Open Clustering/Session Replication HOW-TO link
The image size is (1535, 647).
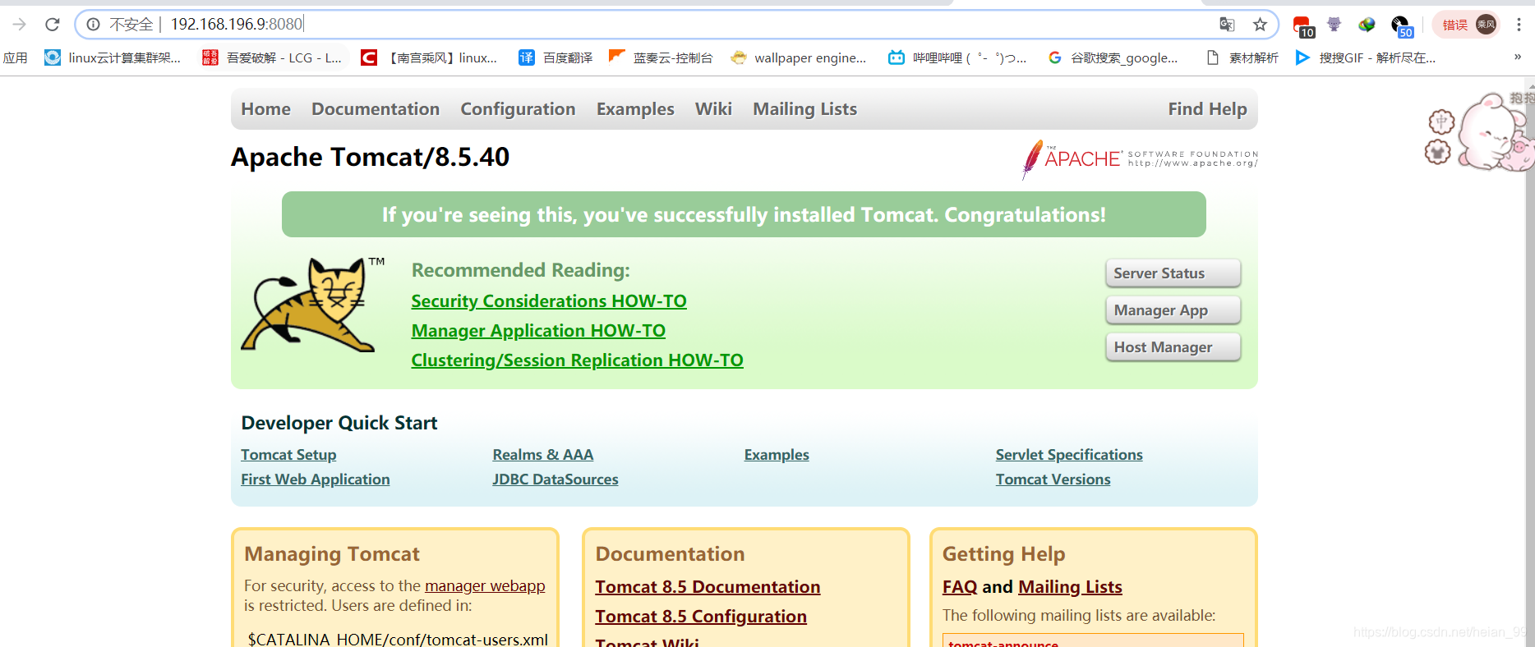pyautogui.click(x=577, y=360)
